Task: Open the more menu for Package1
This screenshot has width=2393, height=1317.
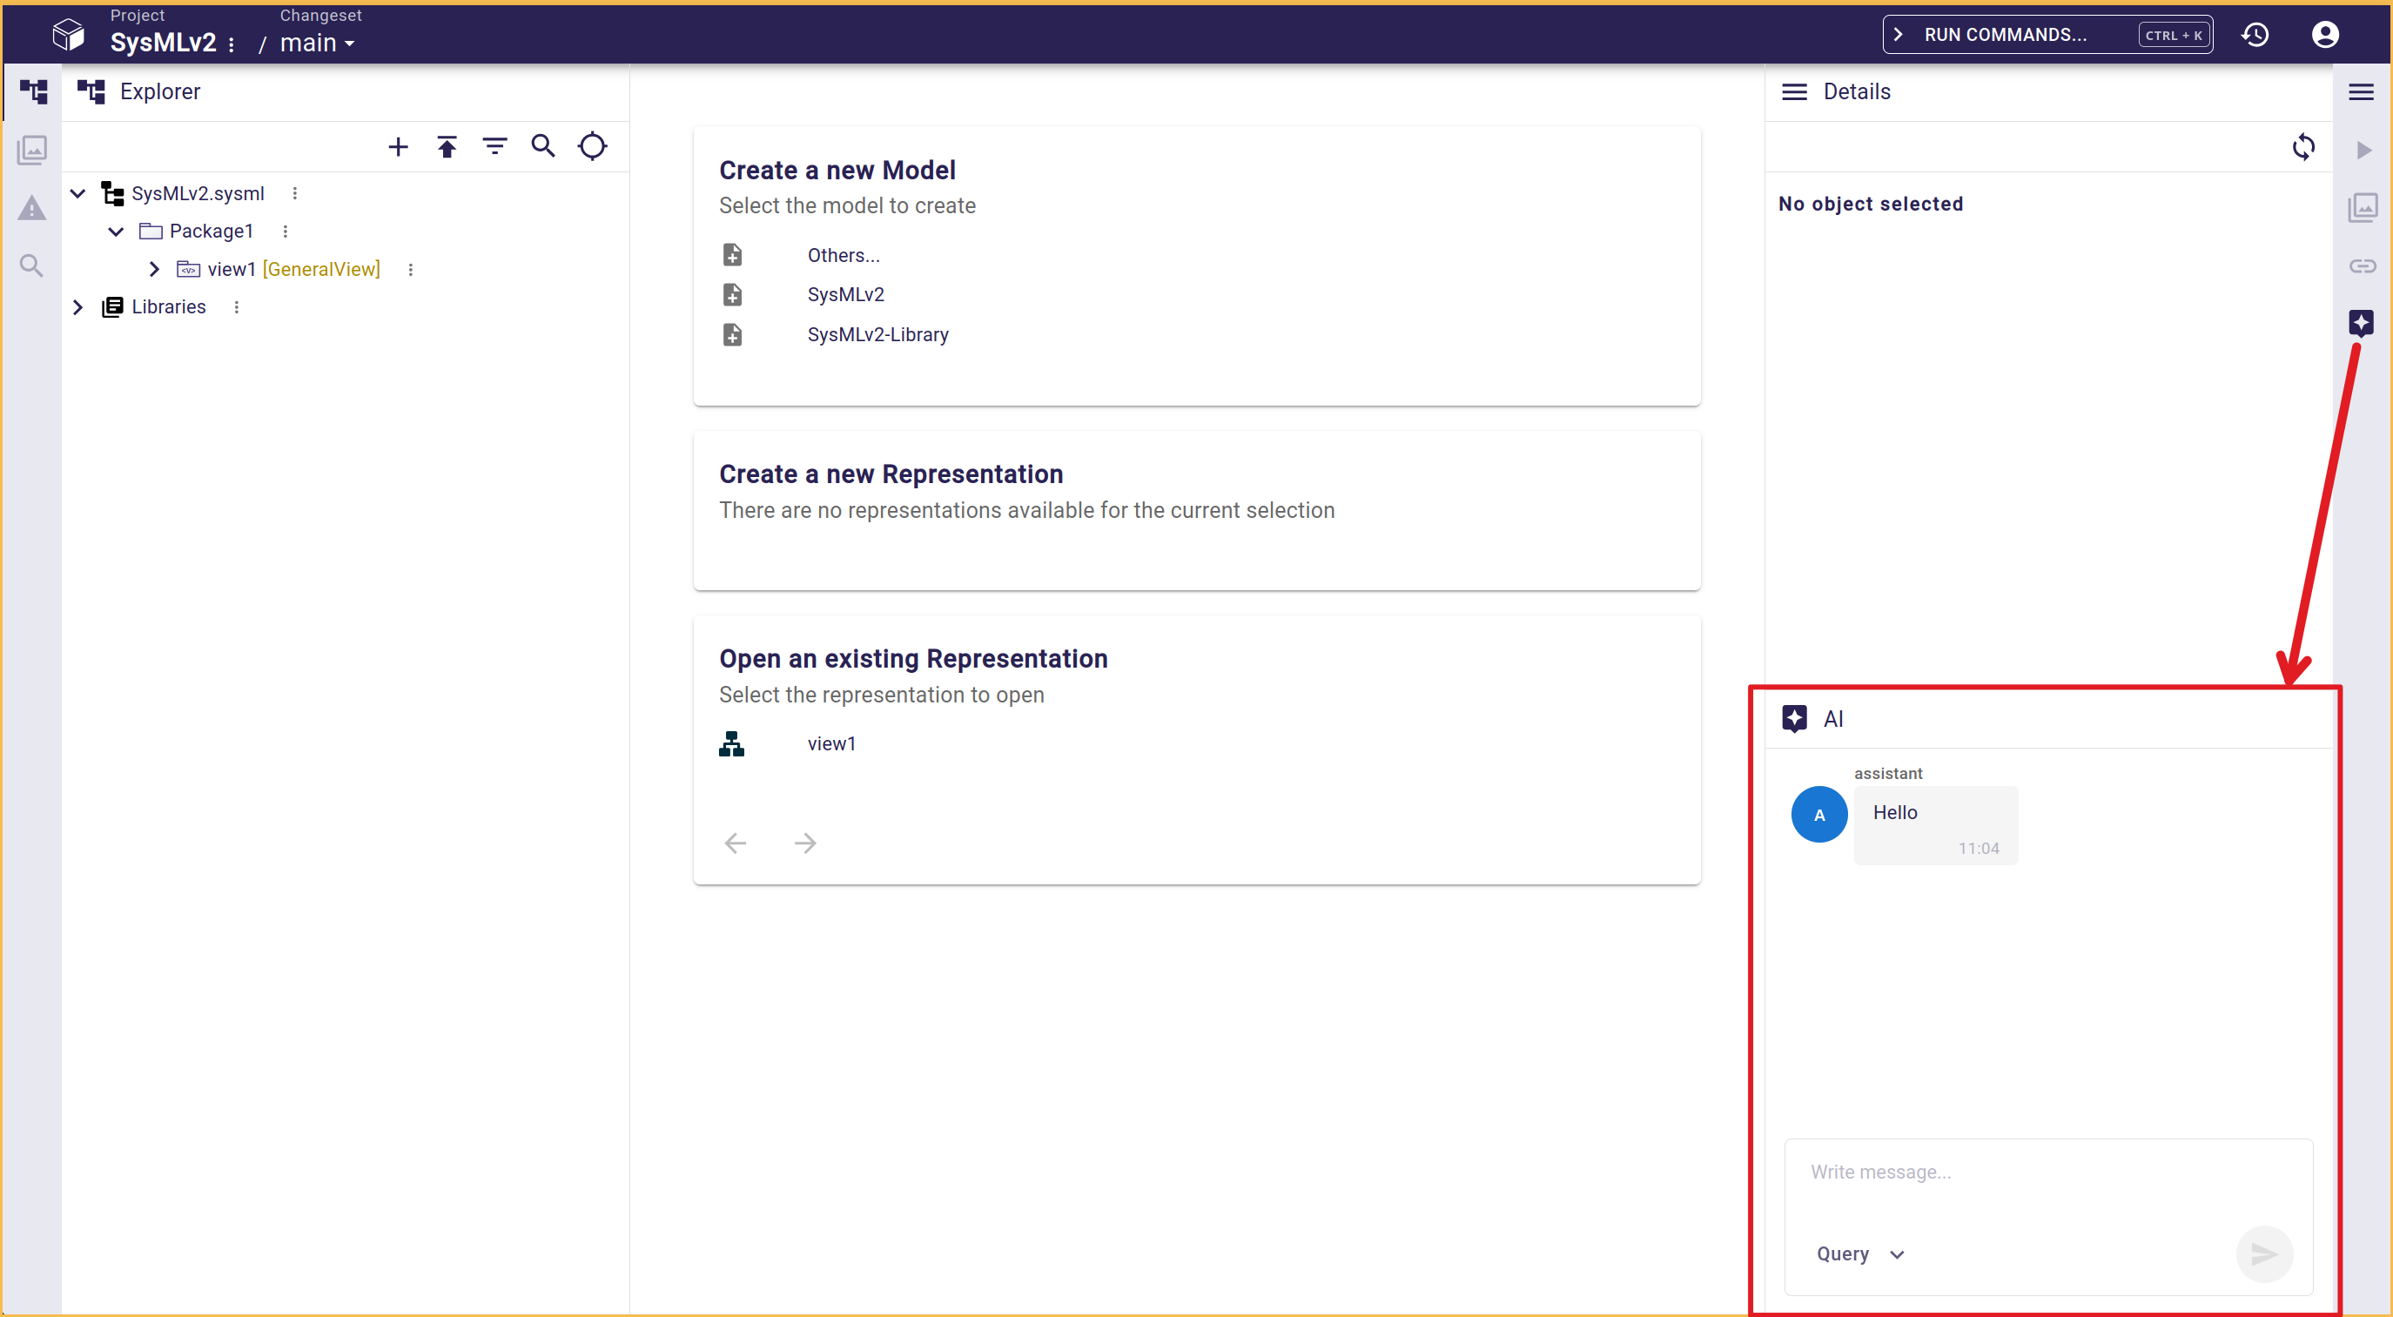Action: (x=286, y=232)
